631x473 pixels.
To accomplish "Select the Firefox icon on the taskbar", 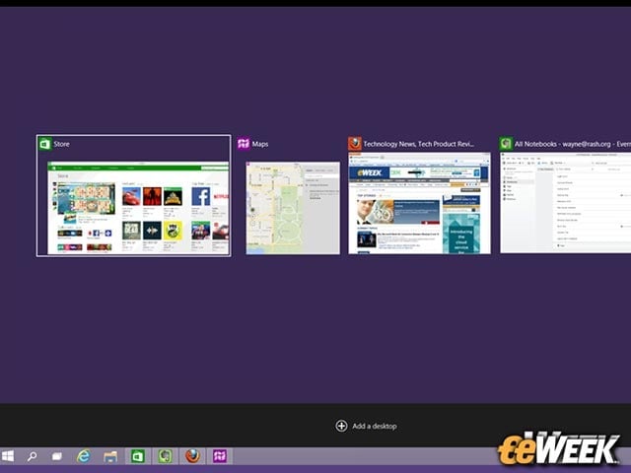I will click(192, 456).
